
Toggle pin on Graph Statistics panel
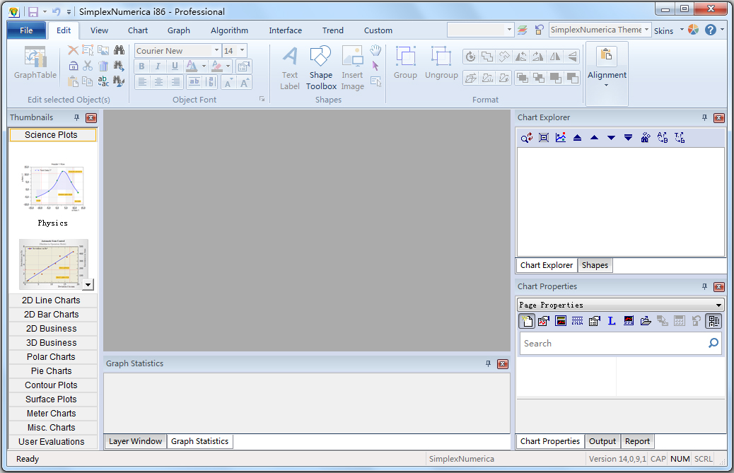(x=488, y=363)
